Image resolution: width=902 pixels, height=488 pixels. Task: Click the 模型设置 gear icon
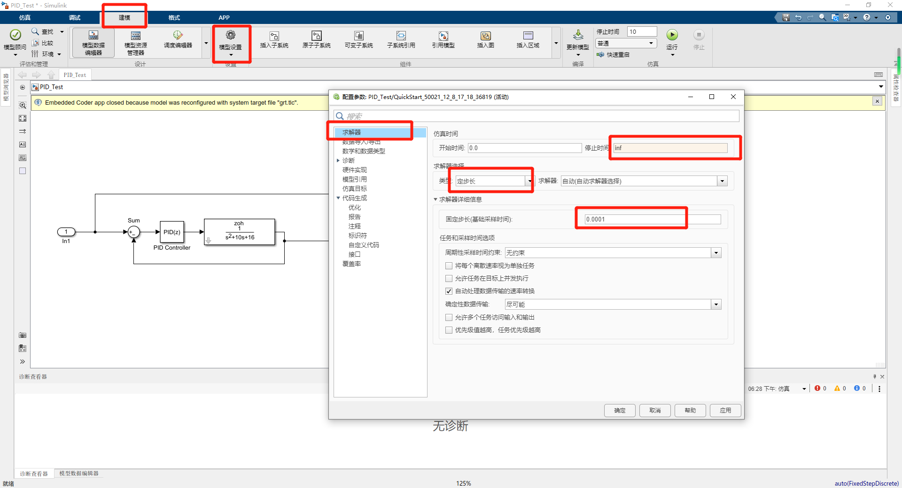pos(231,35)
